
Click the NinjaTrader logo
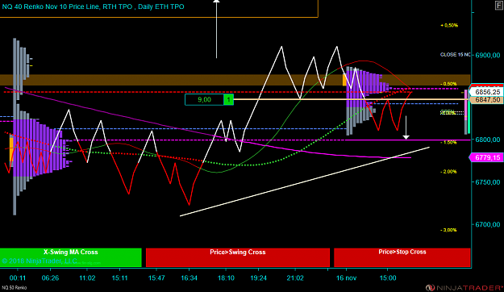(x=464, y=287)
